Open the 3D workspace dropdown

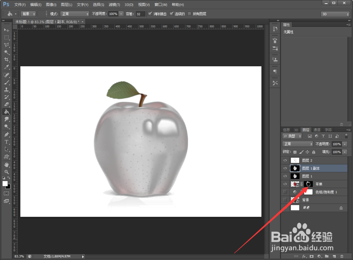pyautogui.click(x=335, y=14)
